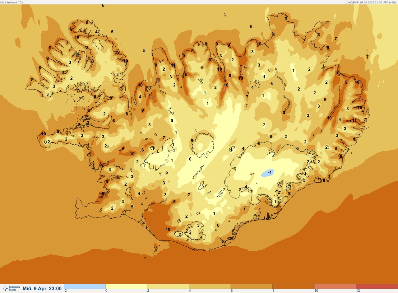Click the 'Mið. 9 Apr. 23:00' forecast time label

pos(42,289)
